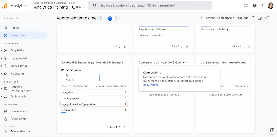The height and width of the screenshot is (137, 277).
Task: Click Afficher l'instantané d'utilisateur
Action: (x=224, y=18)
